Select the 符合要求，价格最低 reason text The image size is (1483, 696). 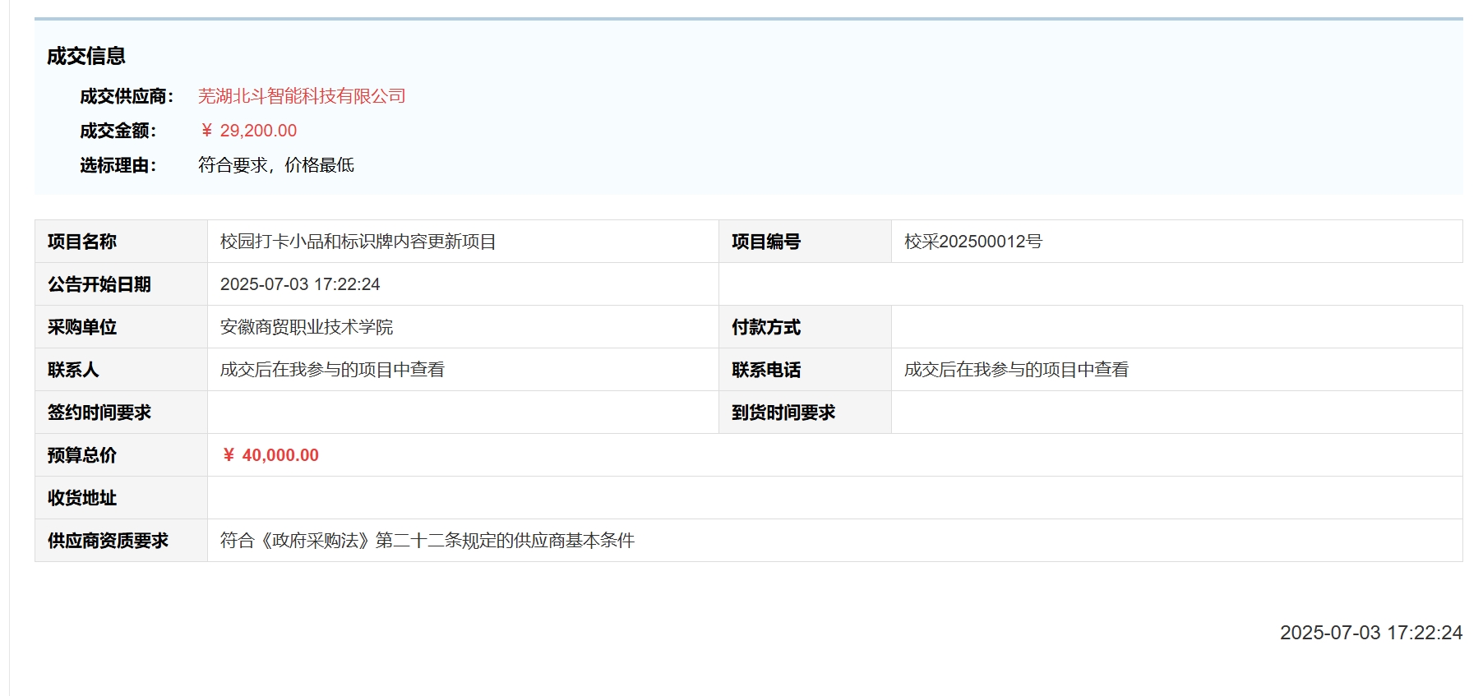click(275, 165)
